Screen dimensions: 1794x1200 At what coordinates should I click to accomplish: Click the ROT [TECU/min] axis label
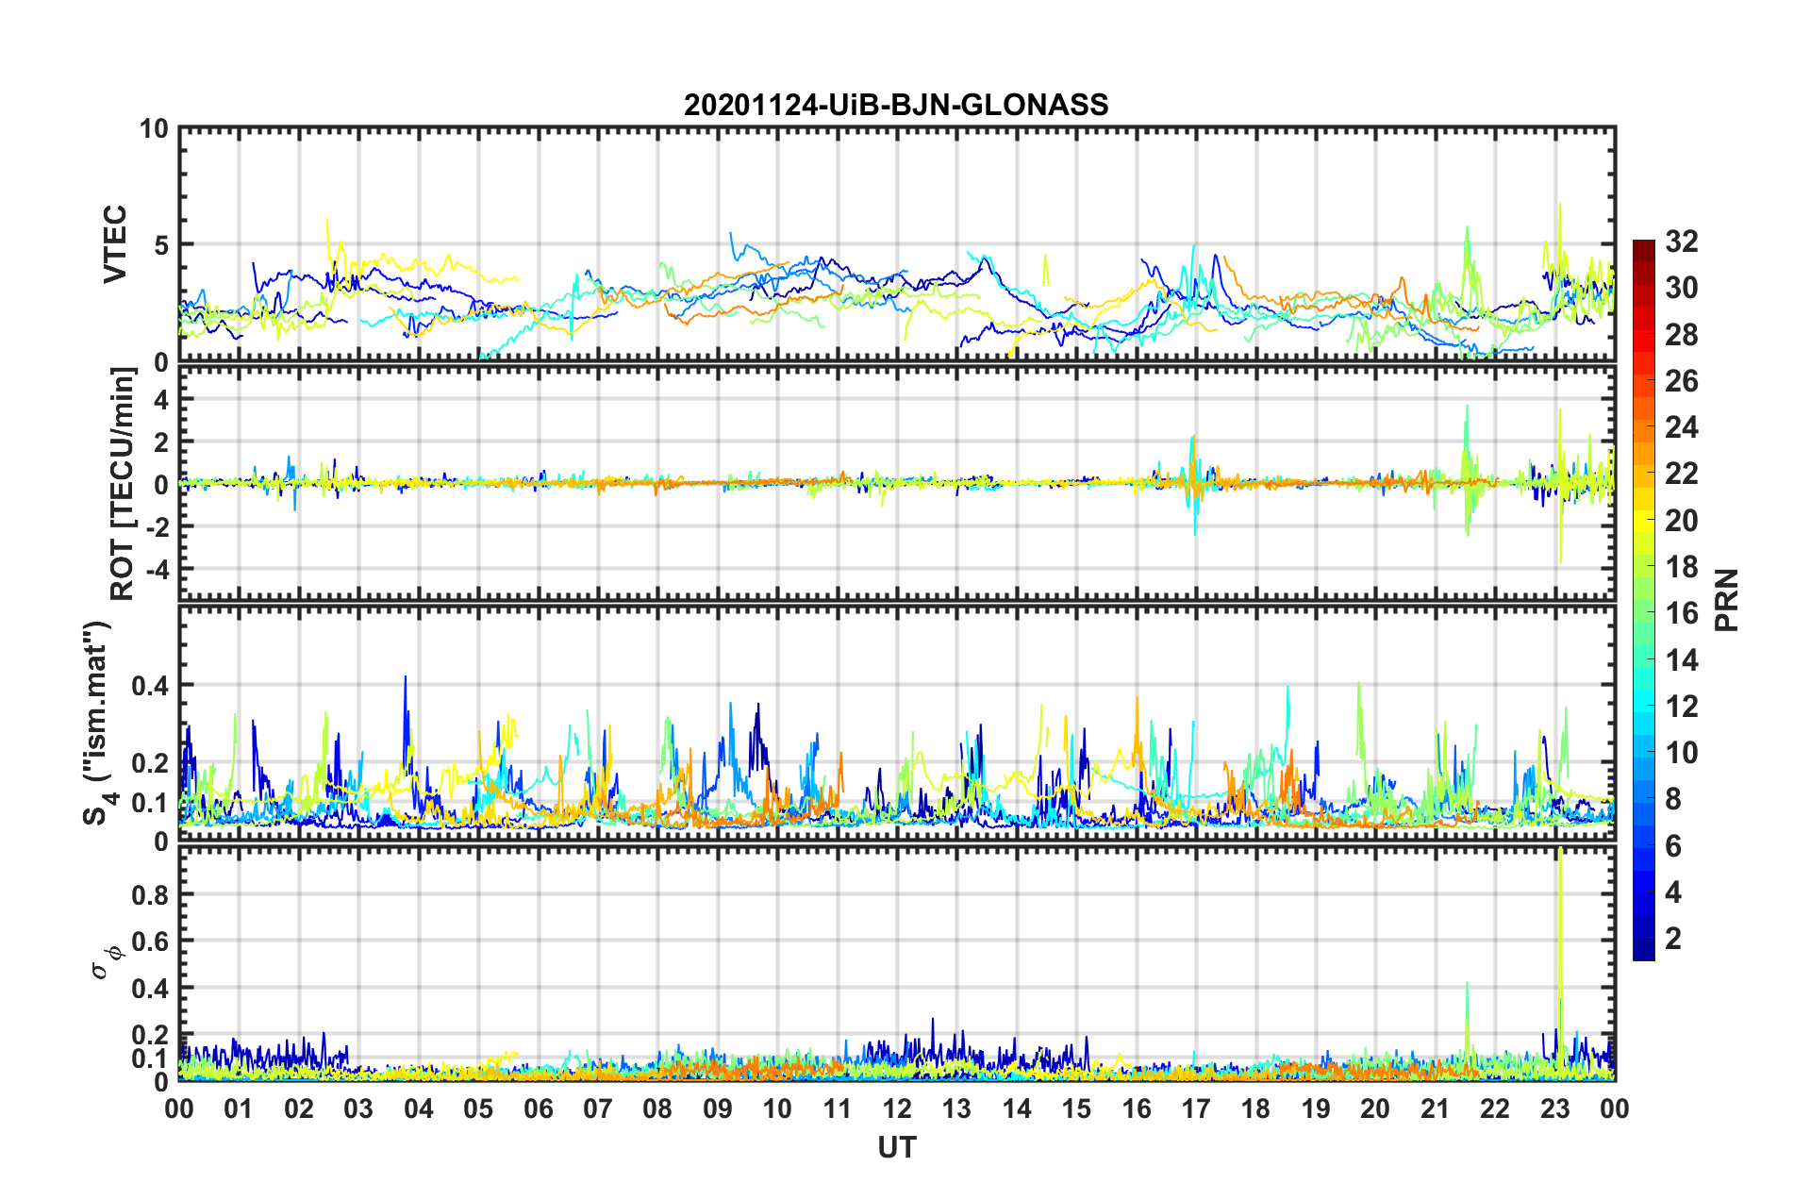click(x=123, y=484)
